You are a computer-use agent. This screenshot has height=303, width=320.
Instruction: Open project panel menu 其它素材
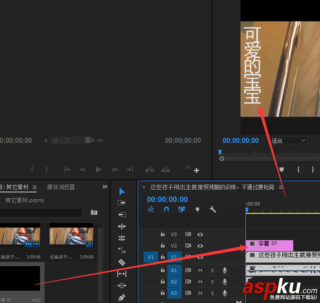(x=35, y=187)
